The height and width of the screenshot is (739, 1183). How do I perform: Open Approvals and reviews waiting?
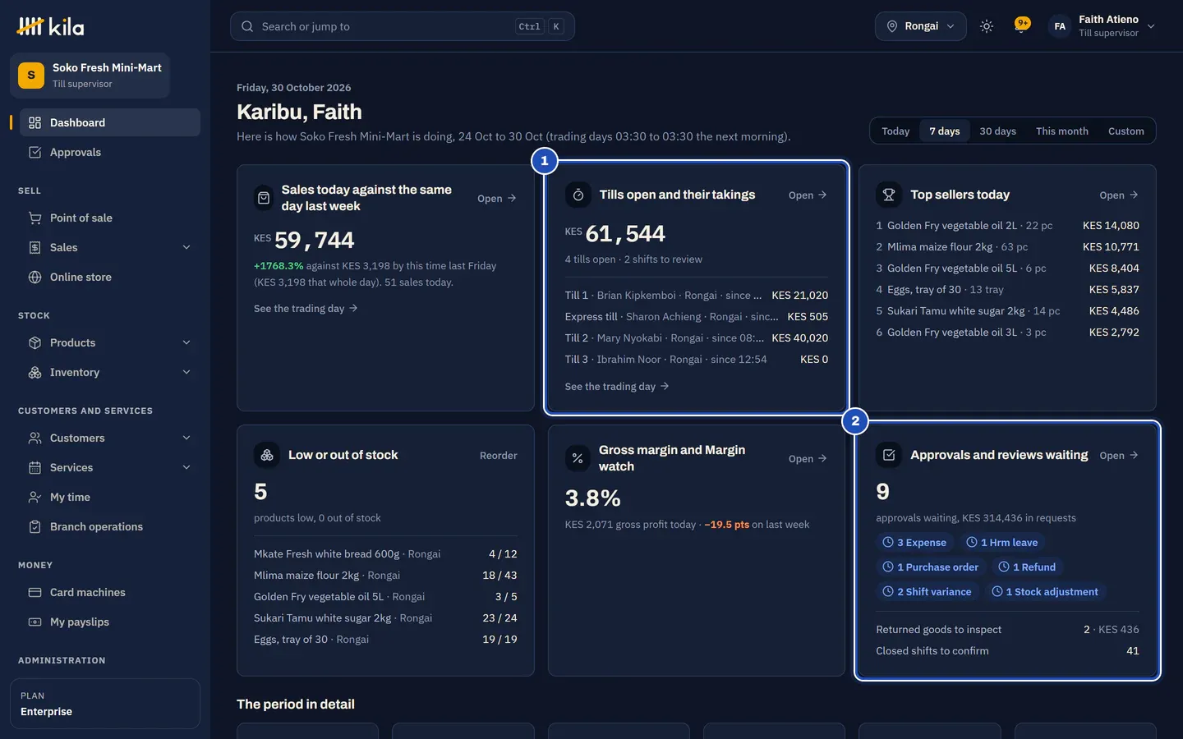click(1119, 455)
